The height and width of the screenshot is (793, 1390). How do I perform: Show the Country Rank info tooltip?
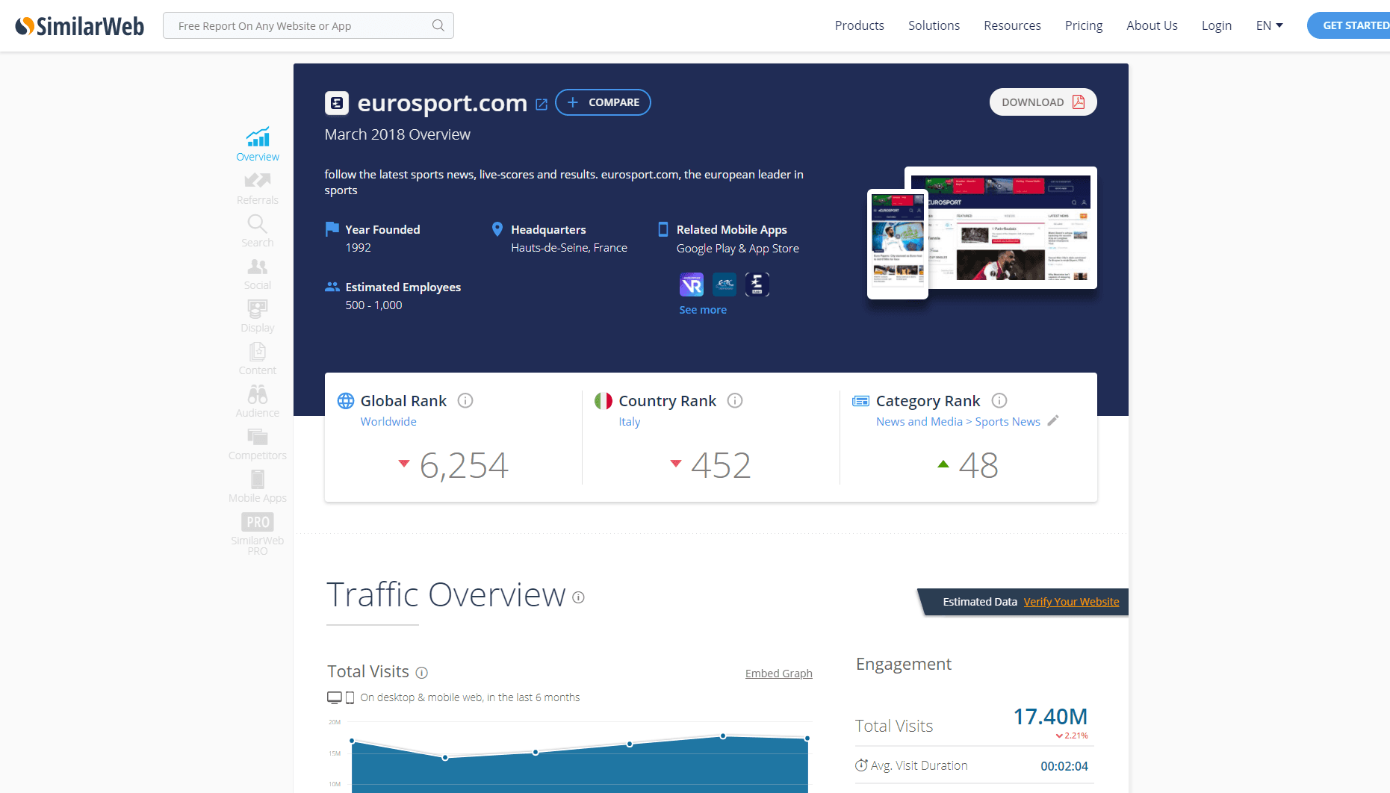pyautogui.click(x=735, y=400)
